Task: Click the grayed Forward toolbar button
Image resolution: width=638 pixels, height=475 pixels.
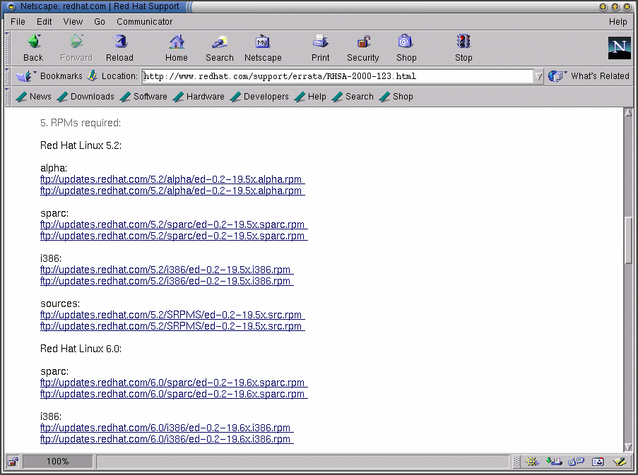Action: 76,48
